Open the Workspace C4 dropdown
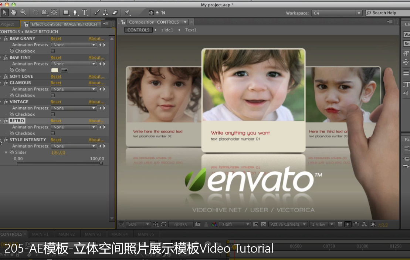 tap(336, 13)
